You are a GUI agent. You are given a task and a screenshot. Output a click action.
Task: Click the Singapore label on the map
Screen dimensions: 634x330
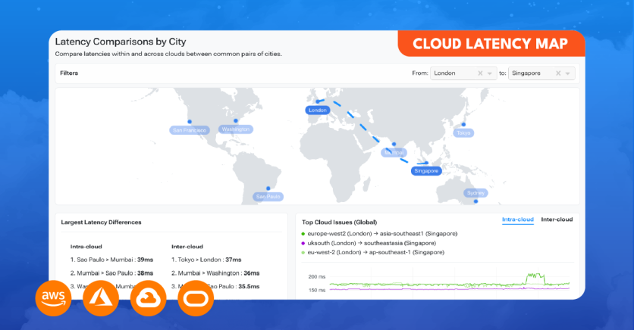(x=426, y=170)
